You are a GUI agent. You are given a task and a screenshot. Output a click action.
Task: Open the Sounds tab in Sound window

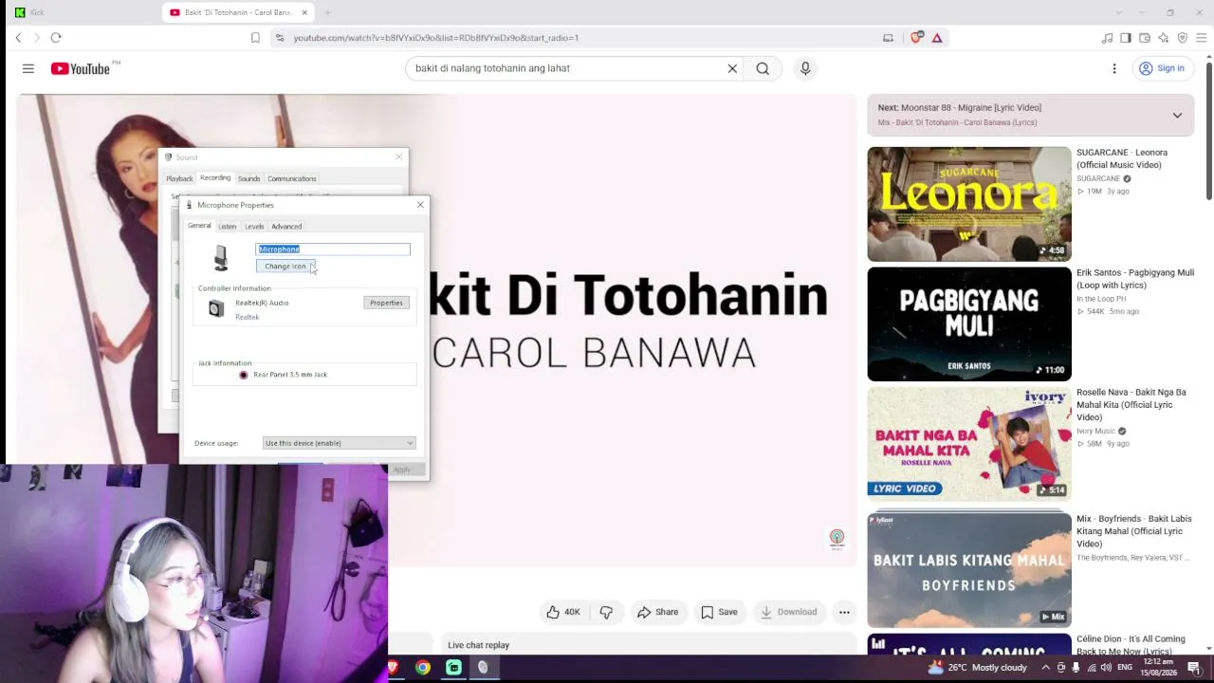click(249, 178)
